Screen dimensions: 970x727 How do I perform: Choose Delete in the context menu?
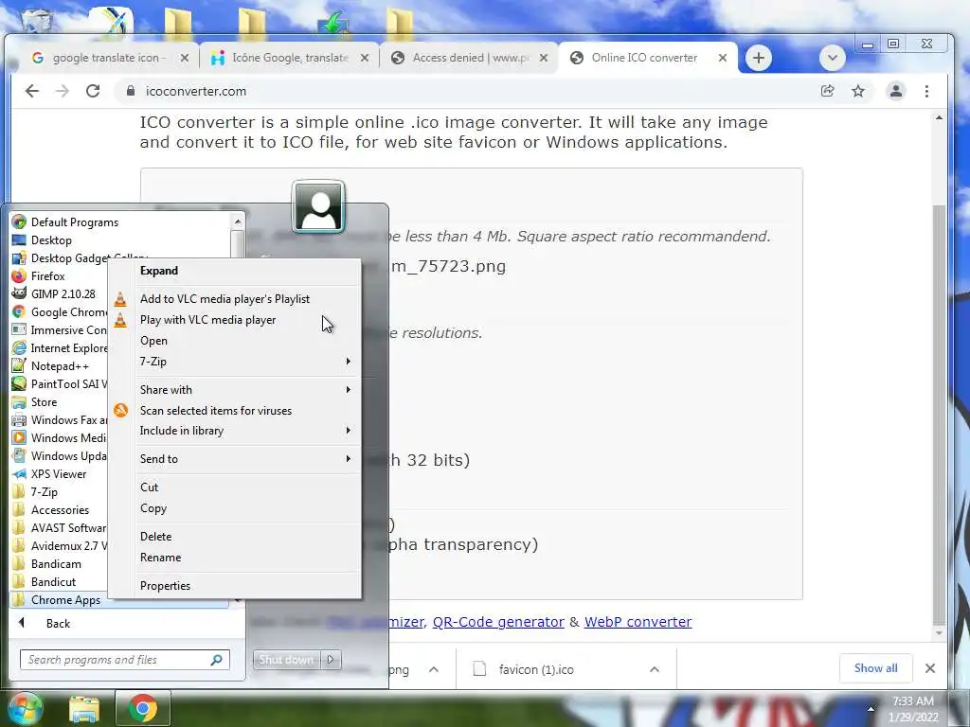coord(235,537)
